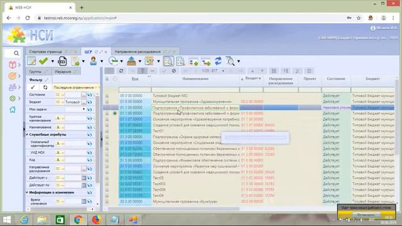402x226 pixels.
Task: Export the table to CSV
Action: 62,61
